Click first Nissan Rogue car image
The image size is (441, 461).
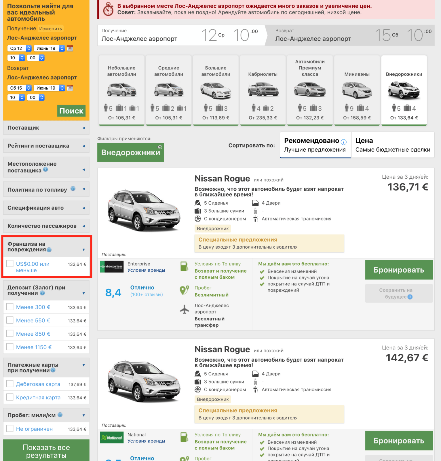[x=144, y=210]
